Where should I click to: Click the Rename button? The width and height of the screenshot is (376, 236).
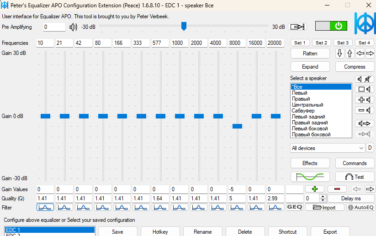point(203,232)
